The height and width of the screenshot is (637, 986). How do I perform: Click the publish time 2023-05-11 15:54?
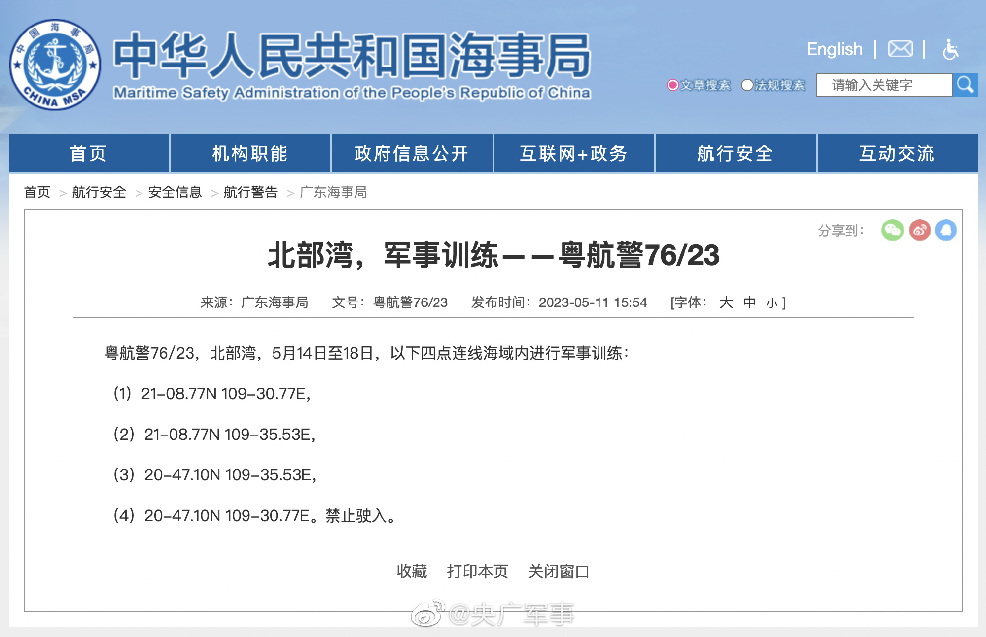pyautogui.click(x=593, y=302)
